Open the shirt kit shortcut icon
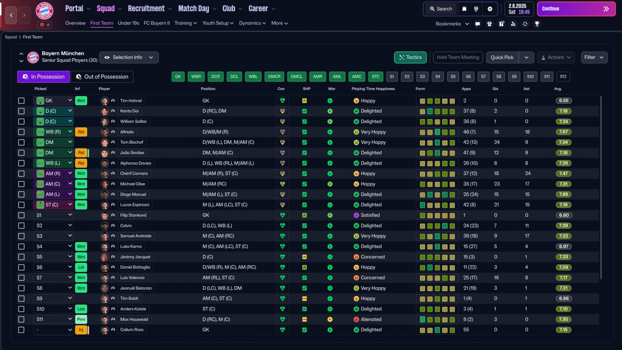Image resolution: width=622 pixels, height=350 pixels. click(489, 24)
